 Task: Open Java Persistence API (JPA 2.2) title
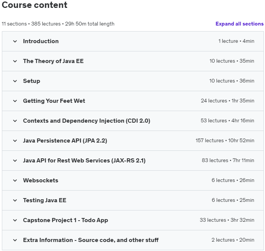[x=65, y=141]
